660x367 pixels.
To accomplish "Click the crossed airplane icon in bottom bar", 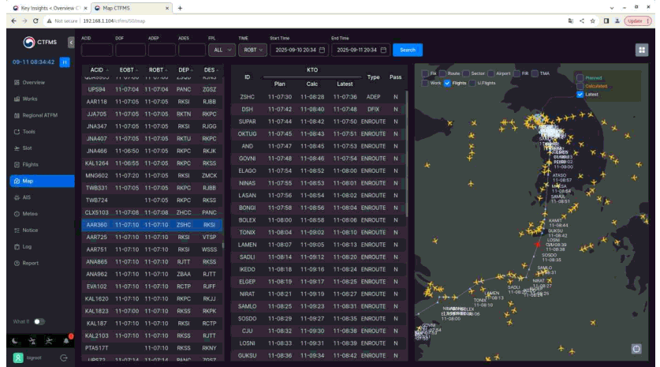I will (x=49, y=341).
